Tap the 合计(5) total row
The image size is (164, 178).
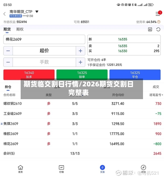tap(82, 153)
